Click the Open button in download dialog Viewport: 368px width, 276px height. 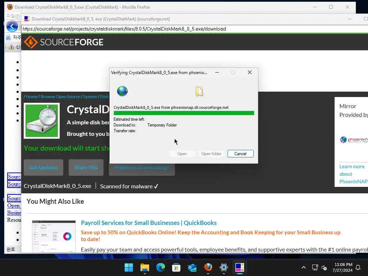point(182,154)
